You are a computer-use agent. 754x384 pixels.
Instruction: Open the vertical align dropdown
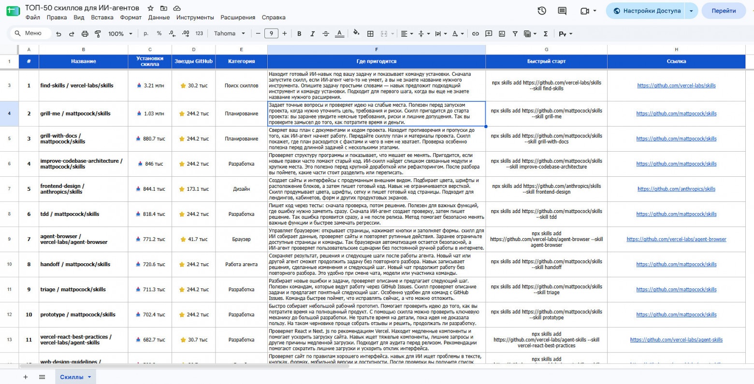pyautogui.click(x=423, y=34)
